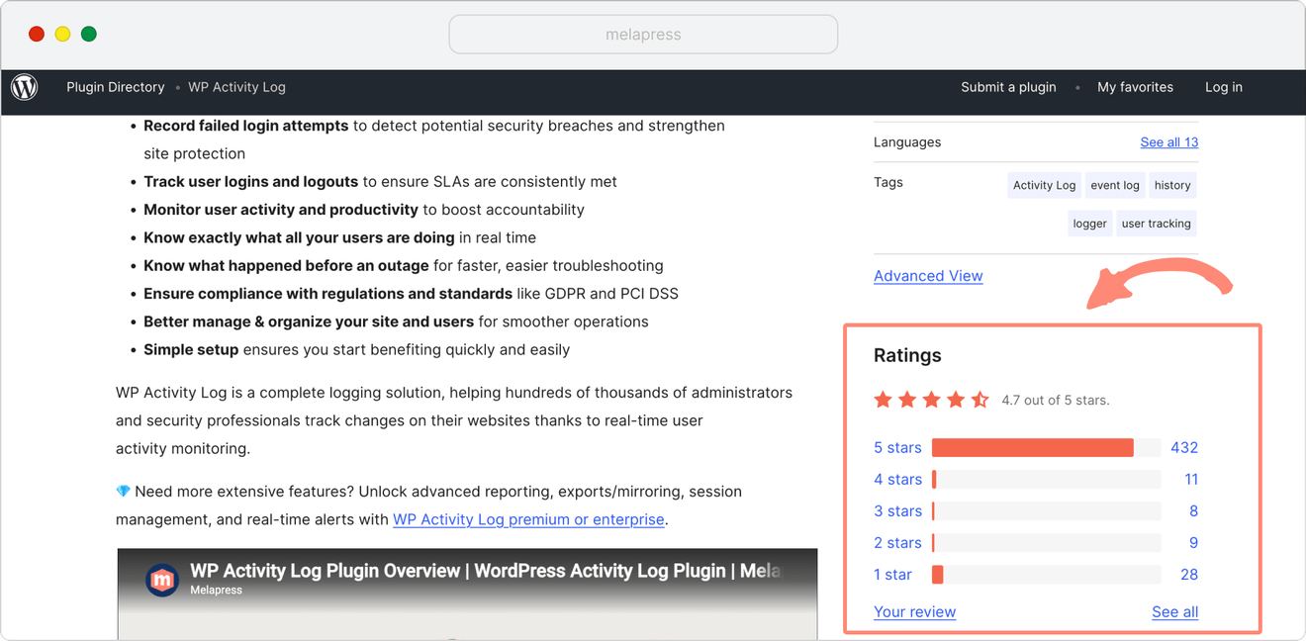Filter reviews by 1 star
This screenshot has height=641, width=1306.
pyautogui.click(x=892, y=575)
